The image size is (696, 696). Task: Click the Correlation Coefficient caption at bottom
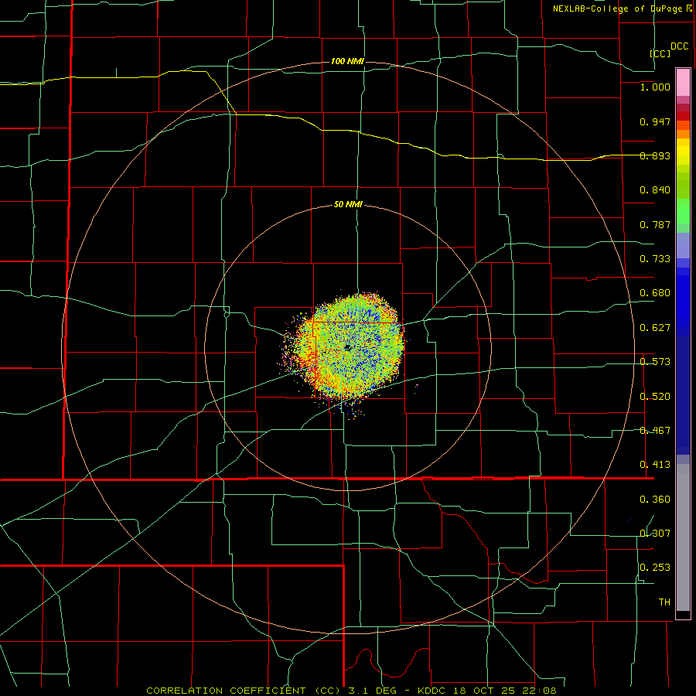coord(351,691)
